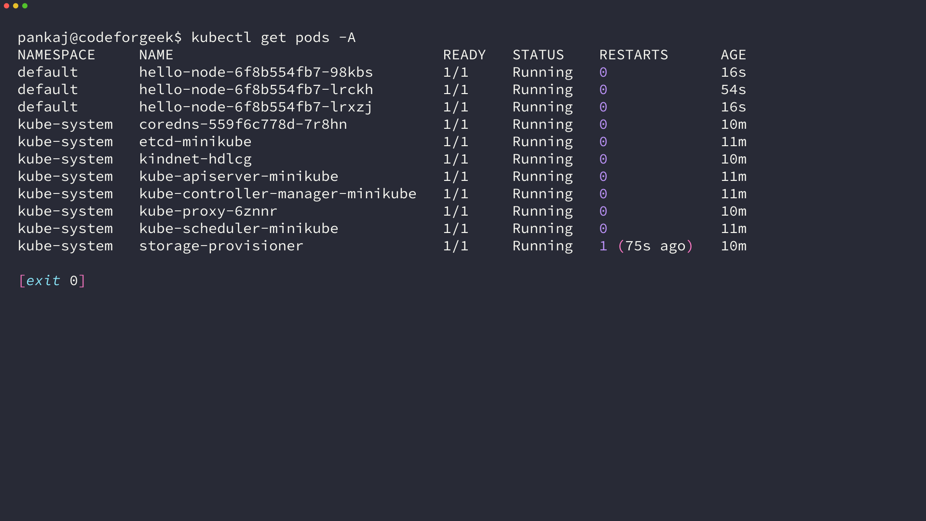The width and height of the screenshot is (926, 521).
Task: Click restart count '1 (75s ago)'
Action: 646,246
